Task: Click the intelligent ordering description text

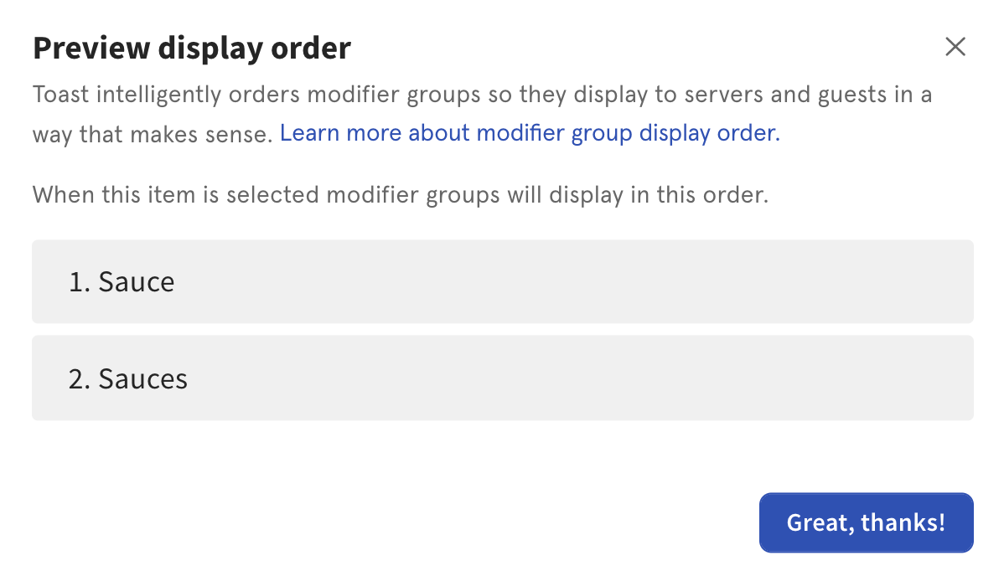Action: pos(482,94)
